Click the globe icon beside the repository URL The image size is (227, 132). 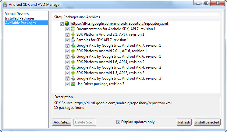(x=67, y=23)
